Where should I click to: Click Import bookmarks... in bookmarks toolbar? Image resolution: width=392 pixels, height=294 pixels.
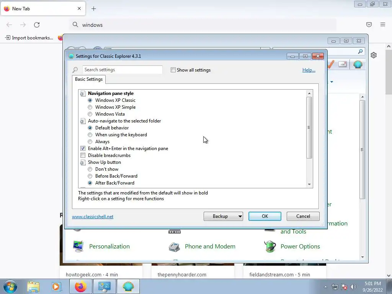pyautogui.click(x=29, y=38)
